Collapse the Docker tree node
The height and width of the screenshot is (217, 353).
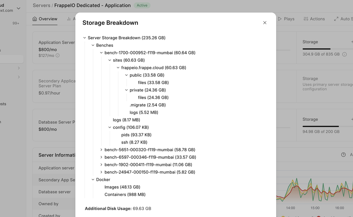coord(93,180)
